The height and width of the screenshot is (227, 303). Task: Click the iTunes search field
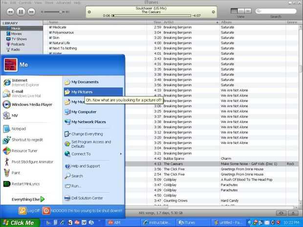coord(276,11)
